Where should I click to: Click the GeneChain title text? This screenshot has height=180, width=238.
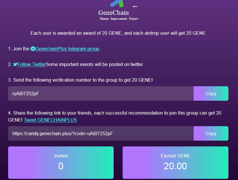point(113,13)
